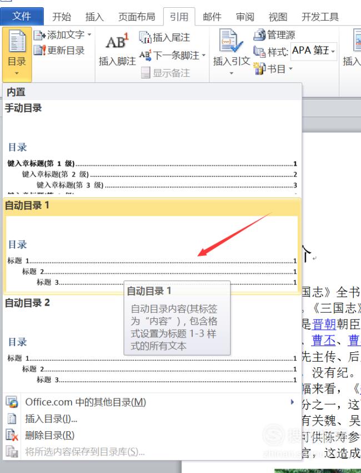Select the 自动目录 1 preview thumbnail
The width and height of the screenshot is (361, 473).
pyautogui.click(x=152, y=253)
